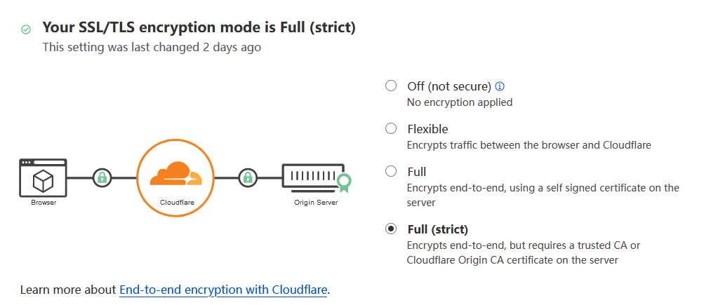Click the green checkmark status icon
The image size is (704, 305).
[26, 29]
